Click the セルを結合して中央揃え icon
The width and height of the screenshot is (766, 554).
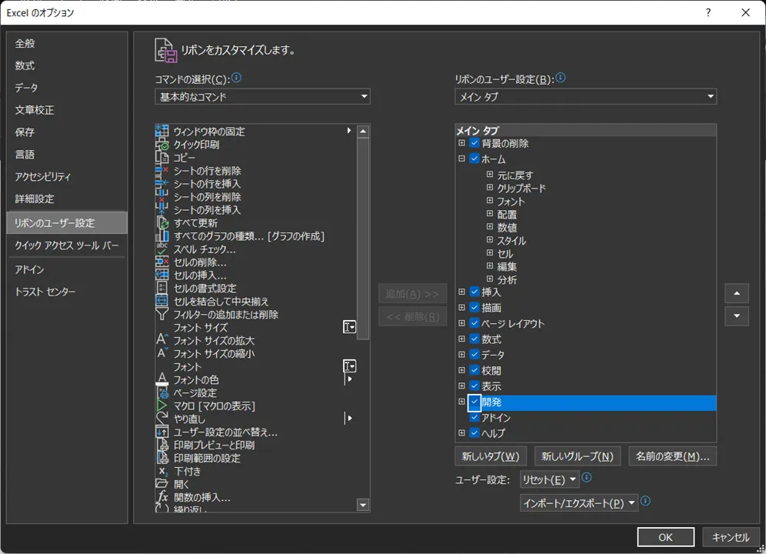[x=162, y=302]
